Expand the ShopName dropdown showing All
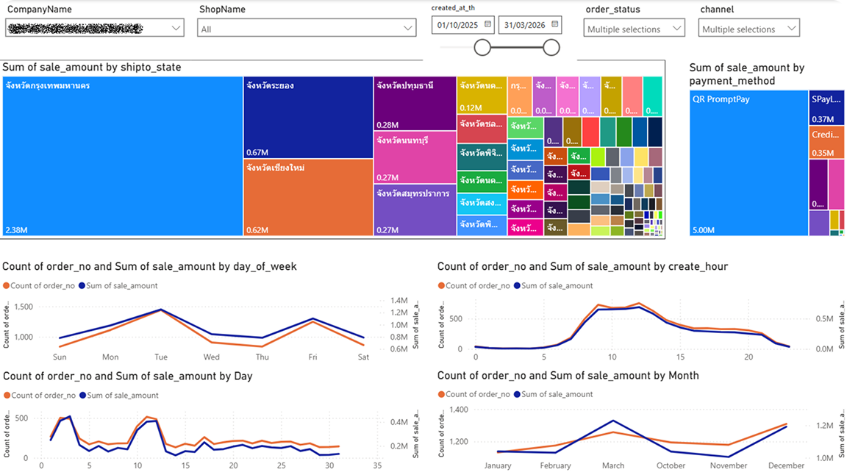The width and height of the screenshot is (847, 475). point(307,29)
